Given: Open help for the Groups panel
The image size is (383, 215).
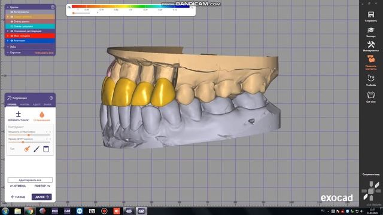Looking at the screenshot, I should [53, 7].
